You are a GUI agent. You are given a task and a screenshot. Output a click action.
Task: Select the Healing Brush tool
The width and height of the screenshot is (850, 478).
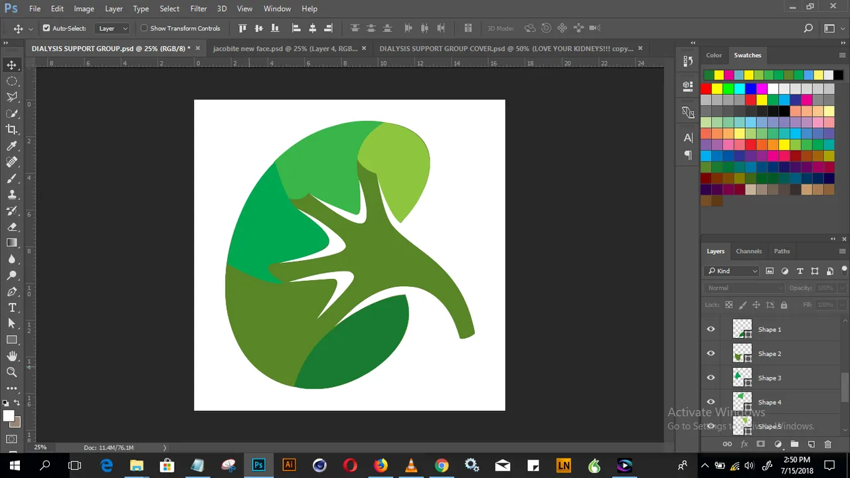(12, 162)
